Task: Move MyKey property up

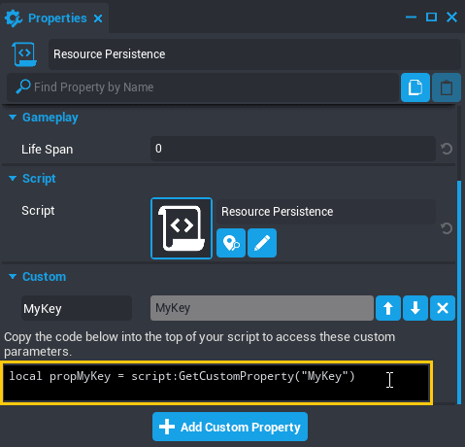Action: (388, 308)
